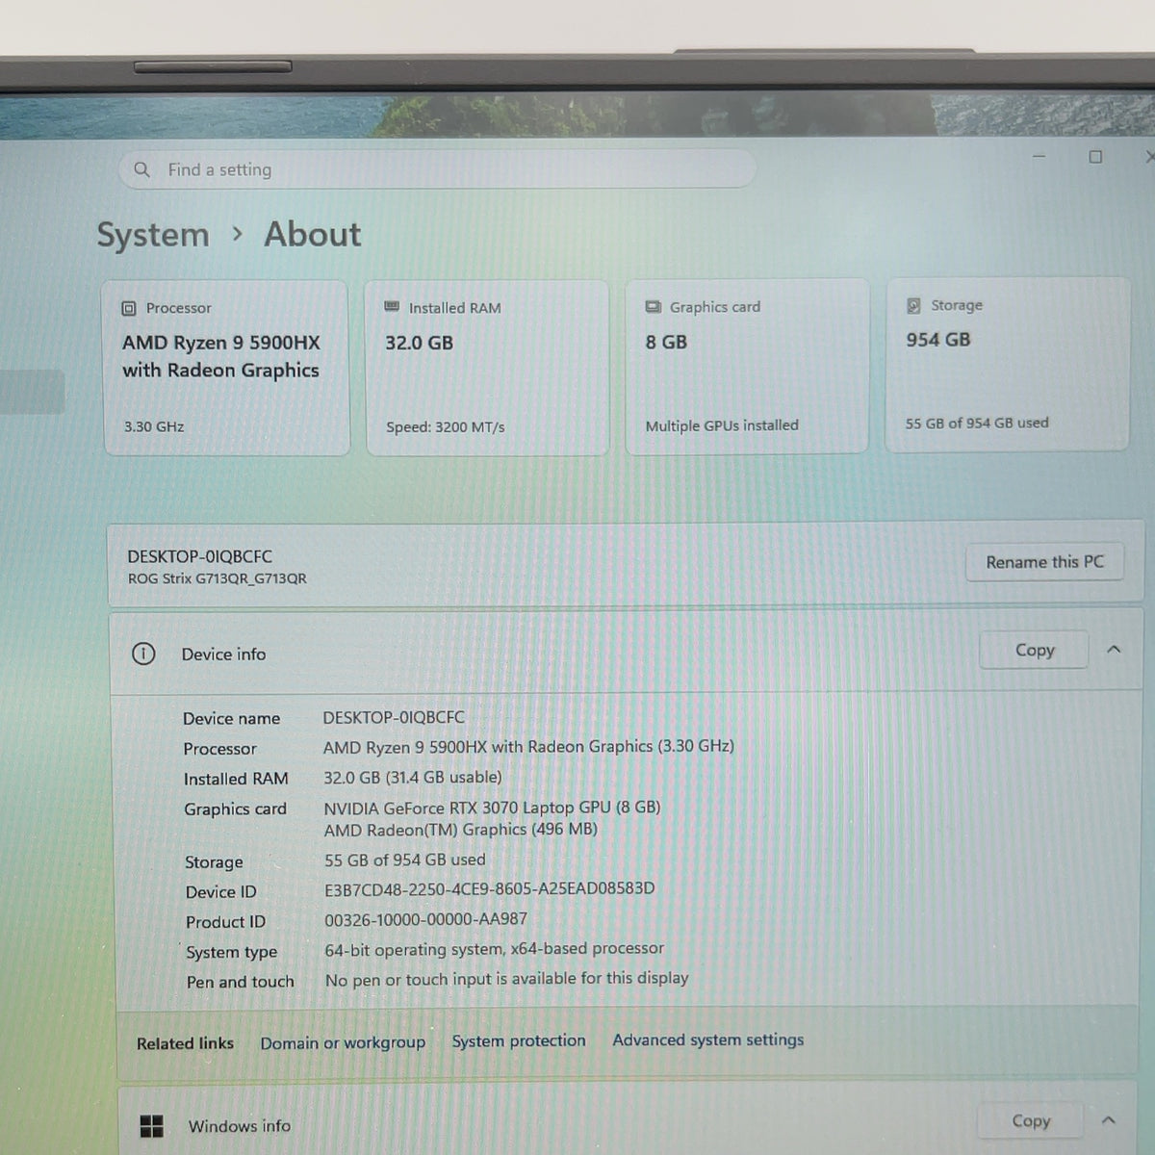Click the Device name value DESKTOP-0IQBCFC
The image size is (1155, 1155).
[x=394, y=718]
